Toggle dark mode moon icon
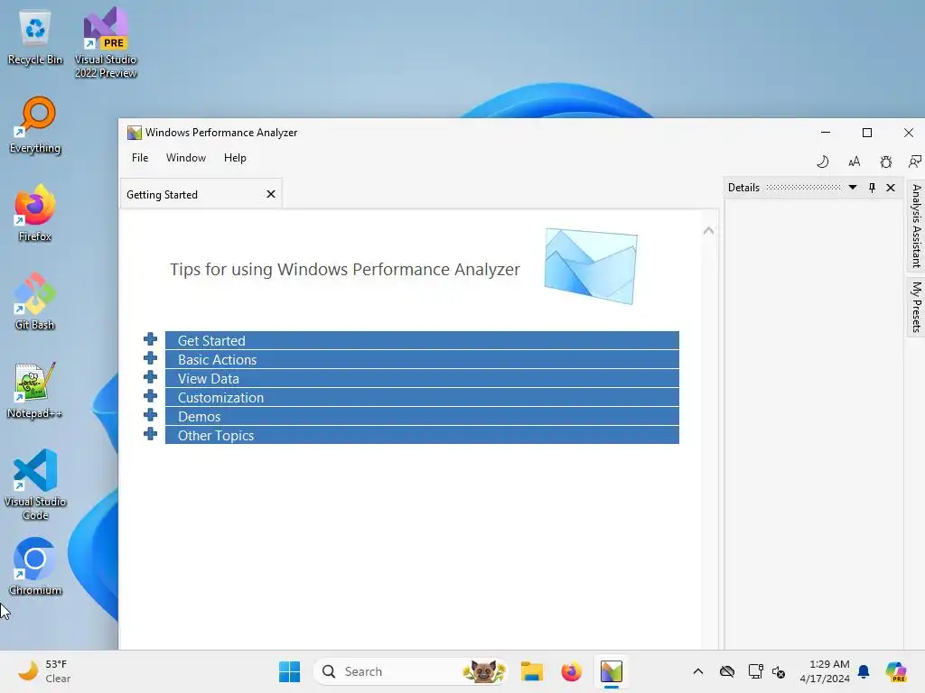925x693 pixels. tap(822, 162)
